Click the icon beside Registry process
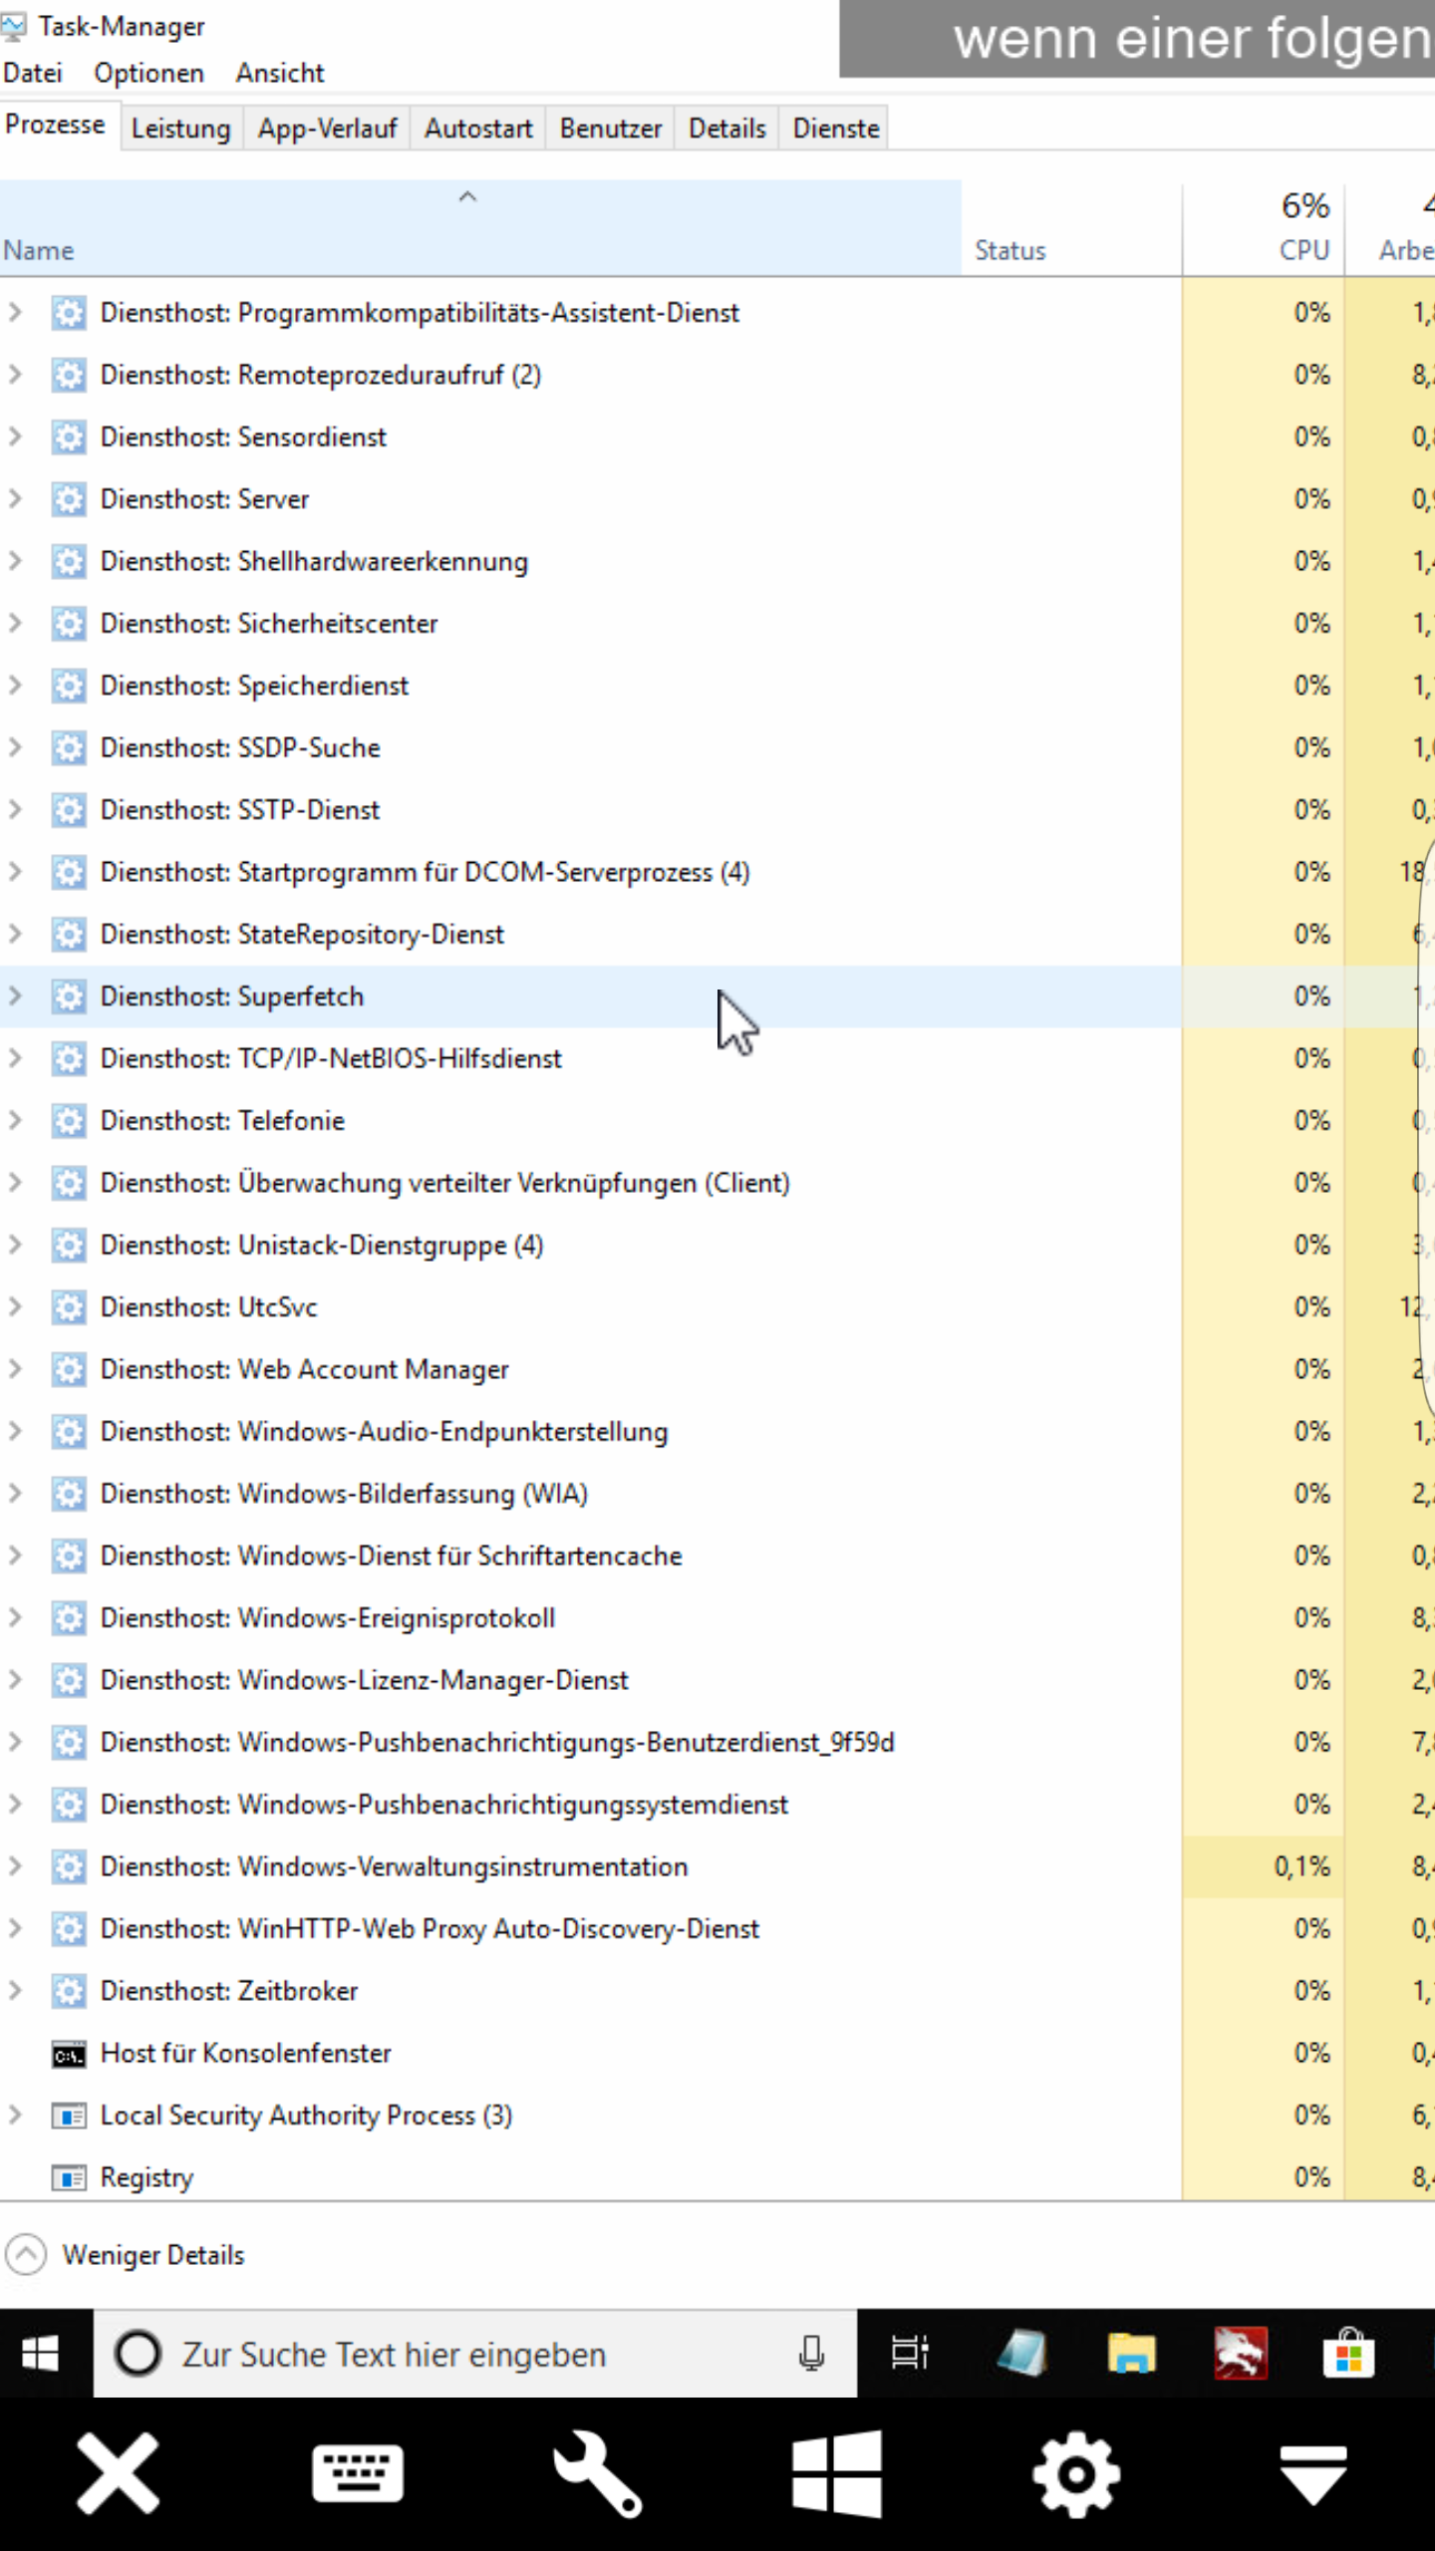The image size is (1435, 2551). point(69,2178)
